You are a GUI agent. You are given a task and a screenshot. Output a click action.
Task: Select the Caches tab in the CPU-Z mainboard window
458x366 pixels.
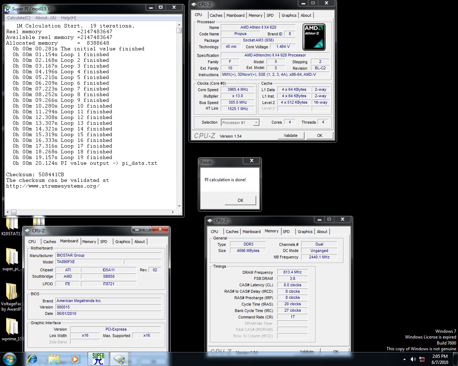click(50, 242)
